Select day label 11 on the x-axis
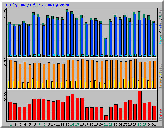Screen dimensions: 164x128 [58, 124]
